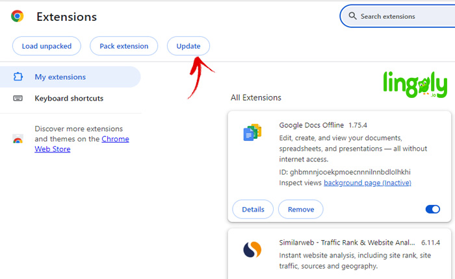Open Details for Google Docs Offline
Screen dimensions: 455x279
coord(253,209)
